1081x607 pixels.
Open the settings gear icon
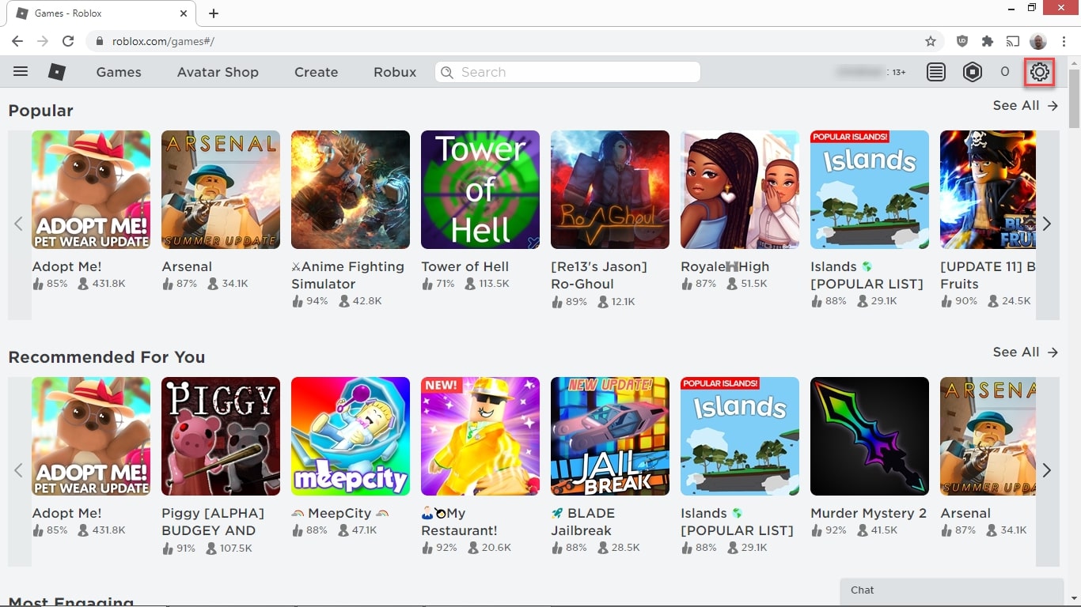1040,72
